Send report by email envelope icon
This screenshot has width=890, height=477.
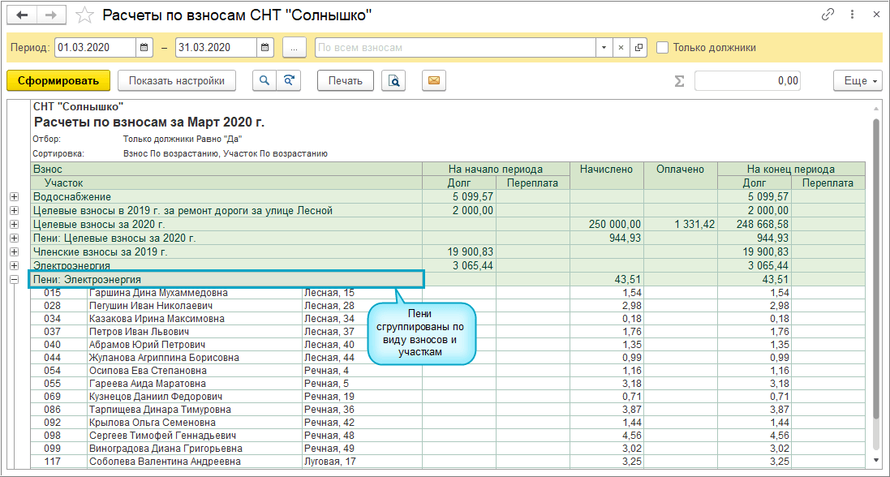(x=434, y=80)
